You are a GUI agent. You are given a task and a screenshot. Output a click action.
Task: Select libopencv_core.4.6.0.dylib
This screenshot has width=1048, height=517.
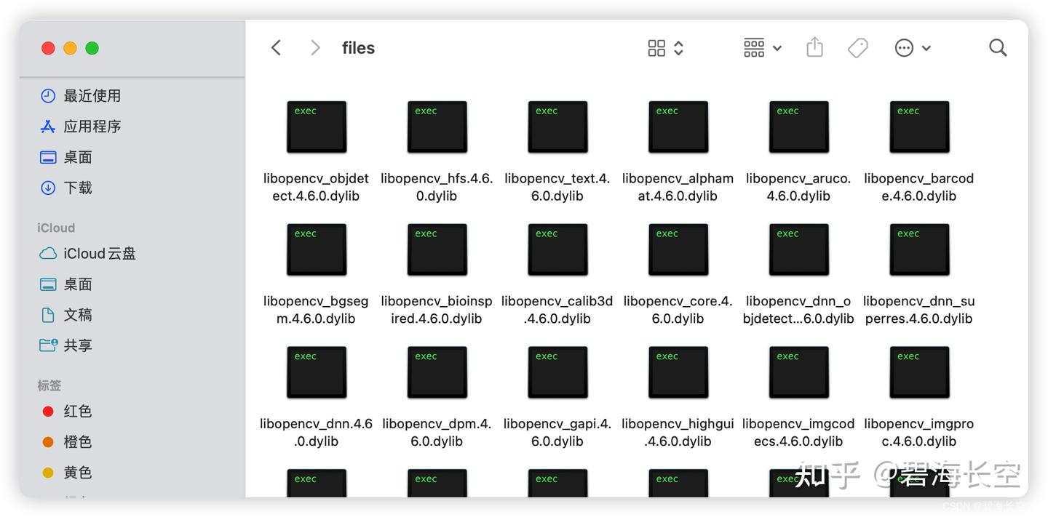[678, 249]
